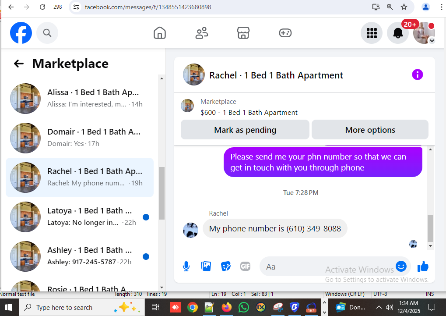Open Chrome from the taskbar
Image resolution: width=446 pixels, height=316 pixels.
click(x=192, y=307)
